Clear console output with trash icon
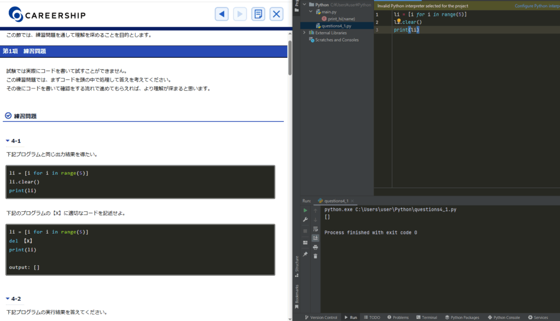 click(316, 256)
